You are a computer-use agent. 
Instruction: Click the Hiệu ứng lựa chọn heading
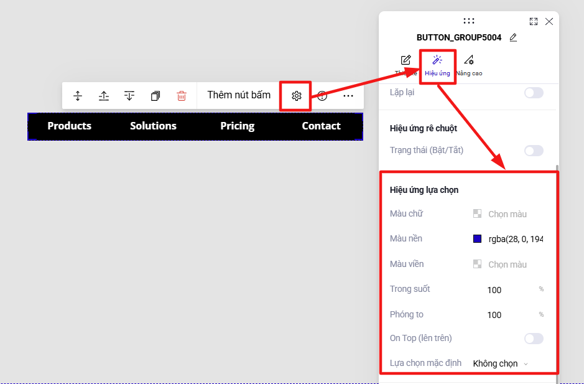point(424,190)
